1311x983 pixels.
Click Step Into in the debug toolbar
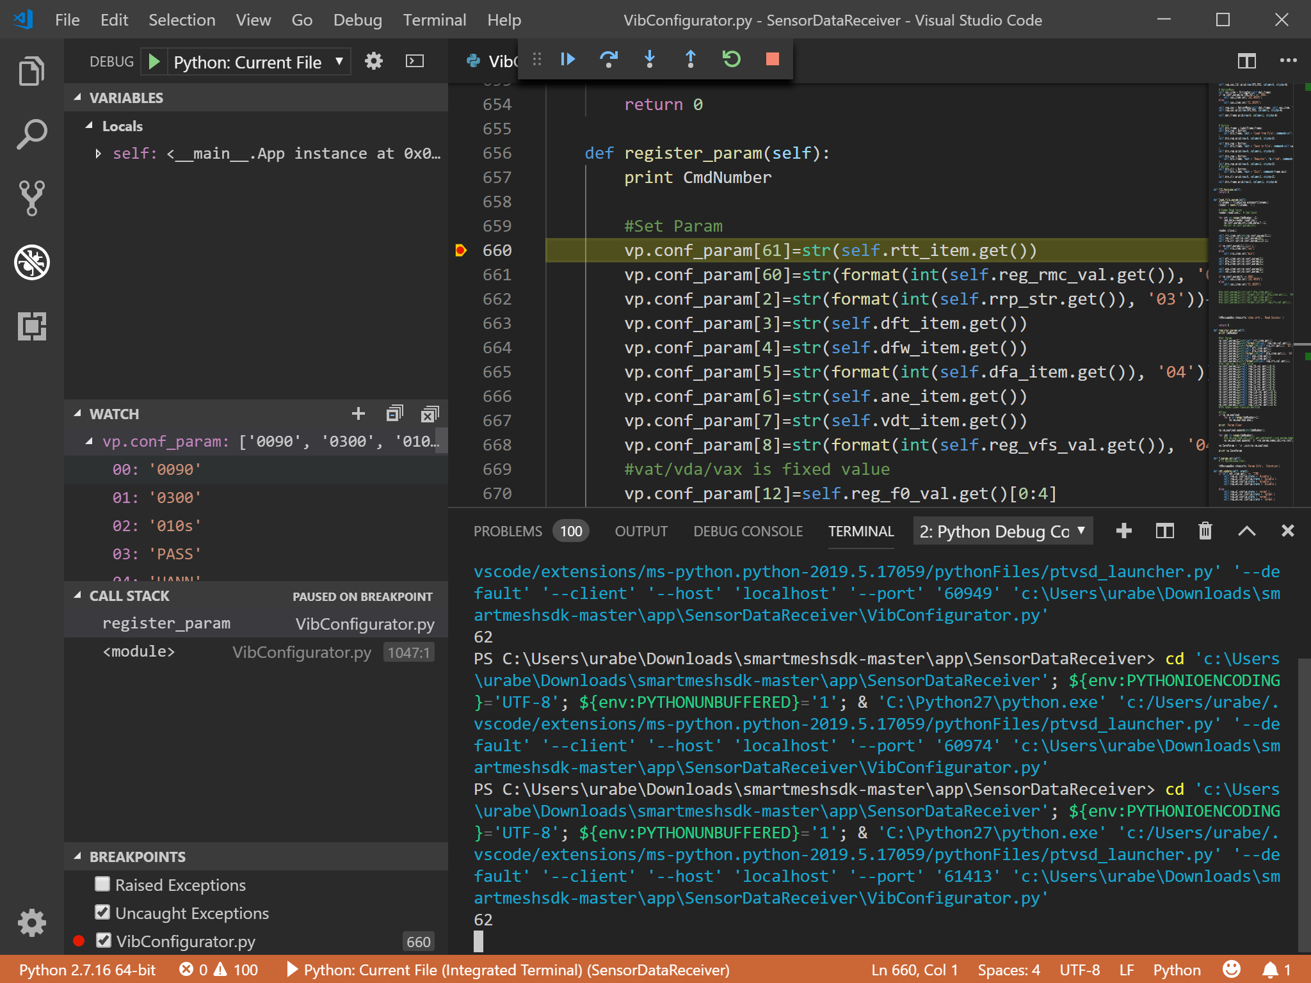pyautogui.click(x=650, y=59)
